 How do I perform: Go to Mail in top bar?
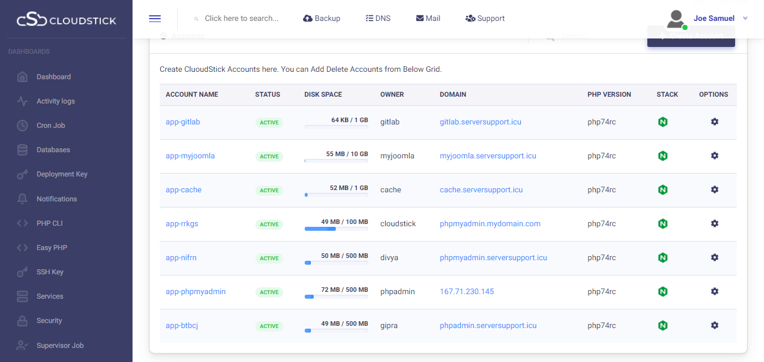(x=428, y=19)
